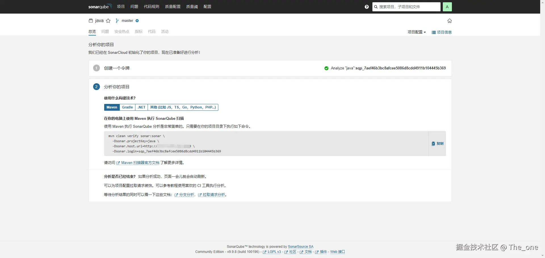
Task: Click the -Dsonar.login token line
Action: [167, 152]
